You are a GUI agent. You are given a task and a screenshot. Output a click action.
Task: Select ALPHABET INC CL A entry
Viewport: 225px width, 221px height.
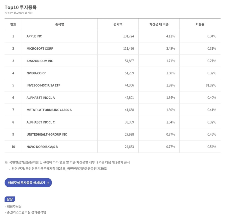pyautogui.click(x=40, y=97)
